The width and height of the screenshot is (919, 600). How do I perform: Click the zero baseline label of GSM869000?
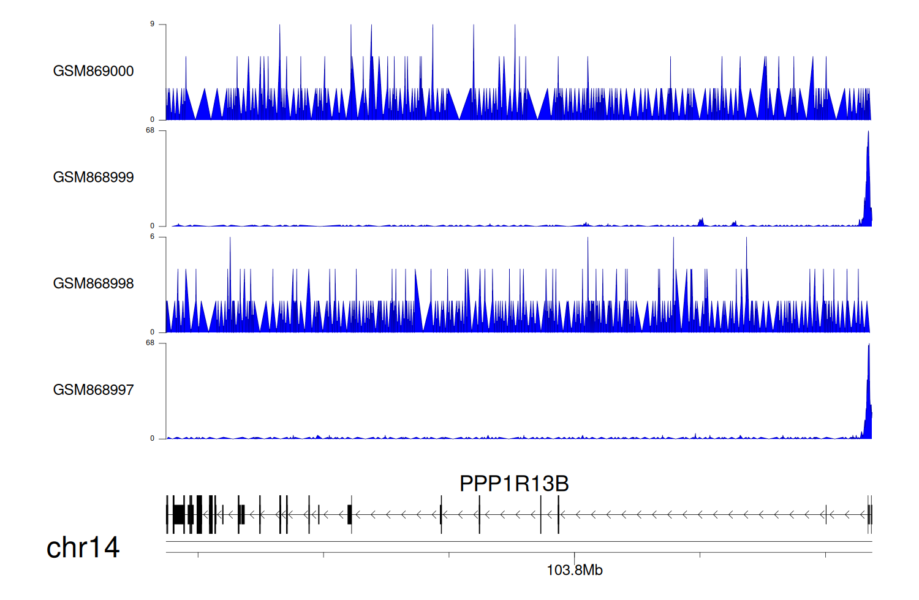152,120
